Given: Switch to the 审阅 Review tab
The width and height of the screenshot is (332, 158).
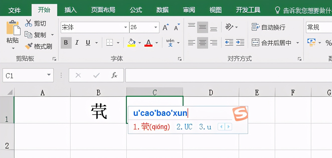Looking at the screenshot, I should tap(189, 10).
